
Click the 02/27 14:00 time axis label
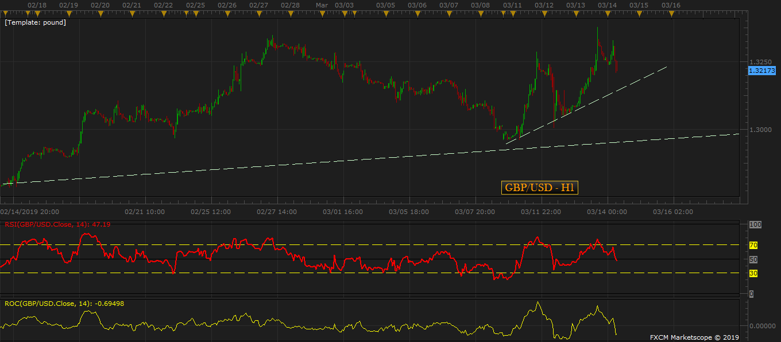point(276,212)
